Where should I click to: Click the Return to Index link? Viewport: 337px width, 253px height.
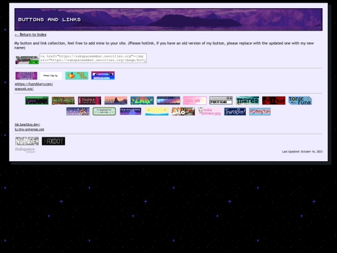click(x=31, y=34)
